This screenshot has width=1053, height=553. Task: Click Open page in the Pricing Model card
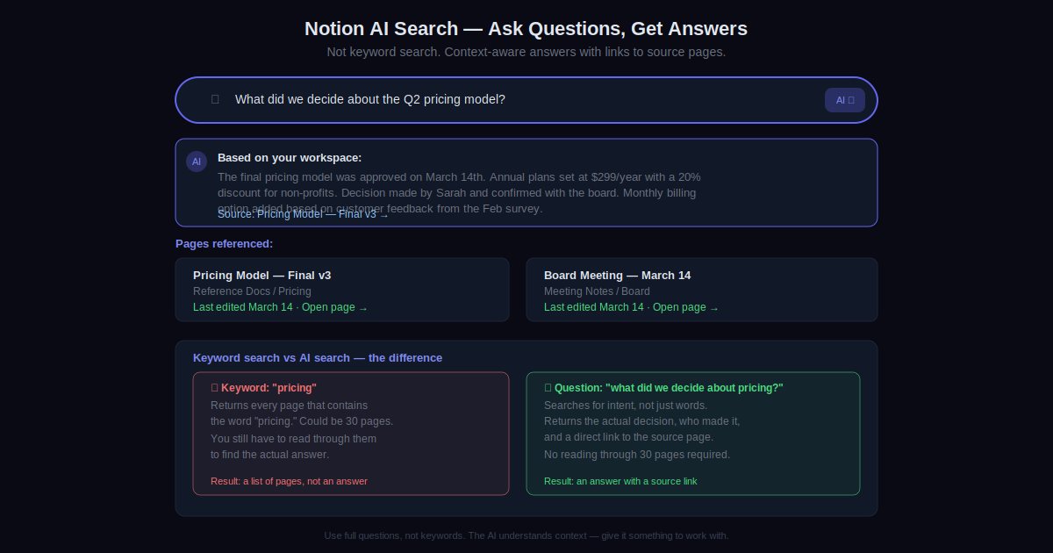click(x=334, y=307)
